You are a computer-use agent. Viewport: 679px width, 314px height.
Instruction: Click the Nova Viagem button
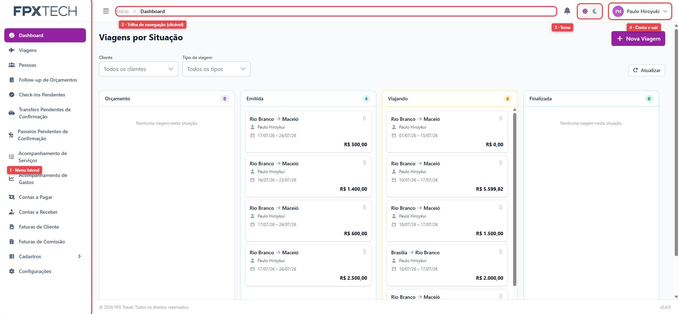pos(638,38)
